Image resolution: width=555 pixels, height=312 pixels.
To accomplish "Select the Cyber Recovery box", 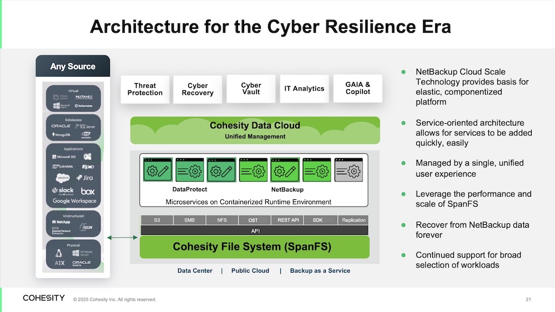I will [x=198, y=89].
